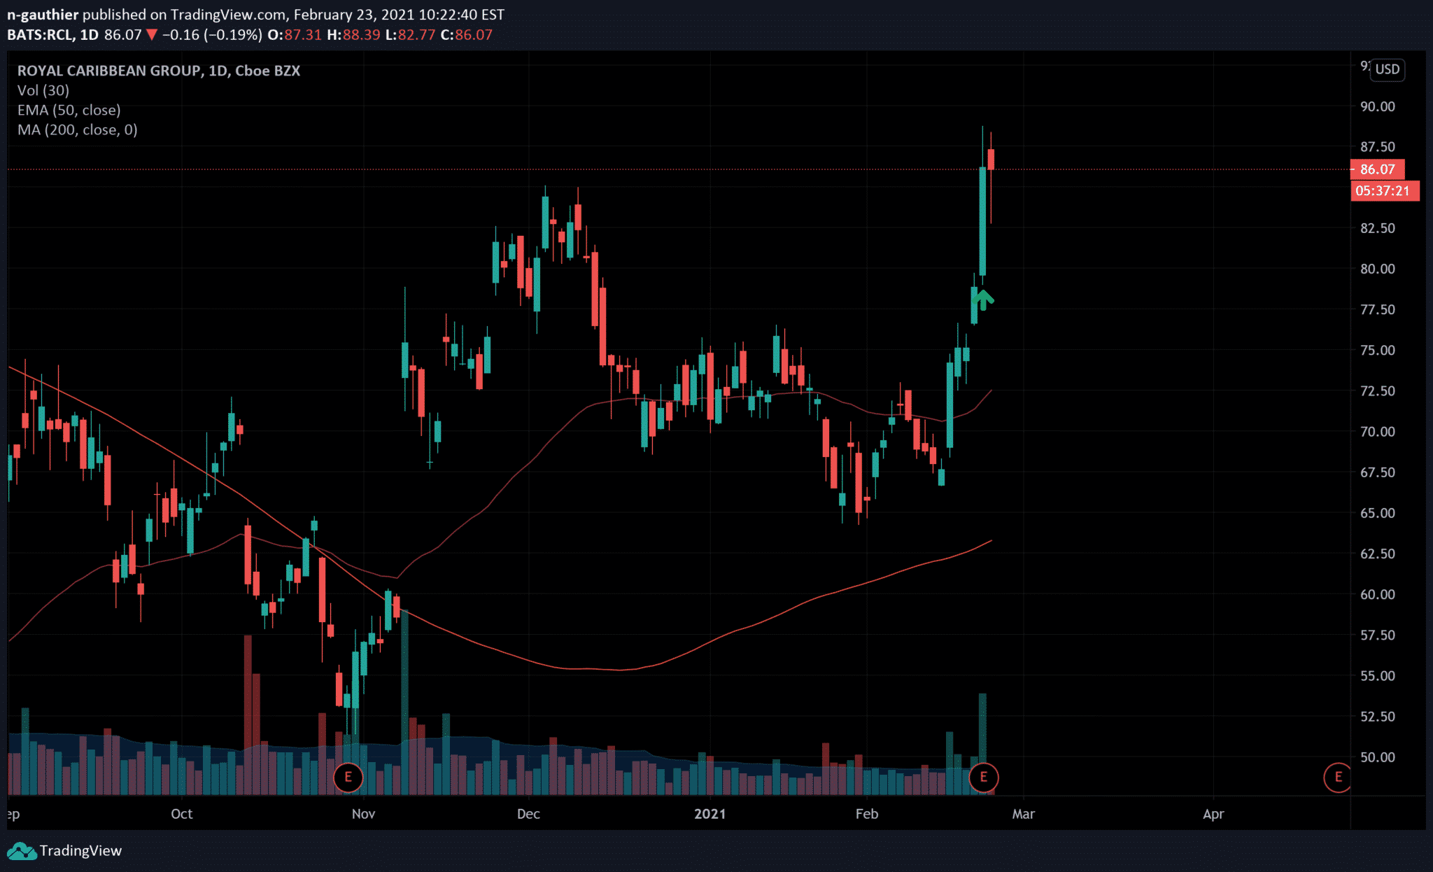The height and width of the screenshot is (872, 1433).
Task: Click the latest red candle near 86.07
Action: tap(991, 160)
